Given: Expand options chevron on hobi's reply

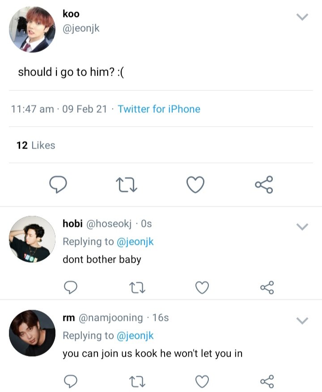Looking at the screenshot, I should pyautogui.click(x=302, y=226).
